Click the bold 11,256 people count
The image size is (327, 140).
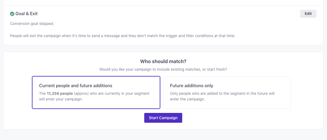(60, 93)
